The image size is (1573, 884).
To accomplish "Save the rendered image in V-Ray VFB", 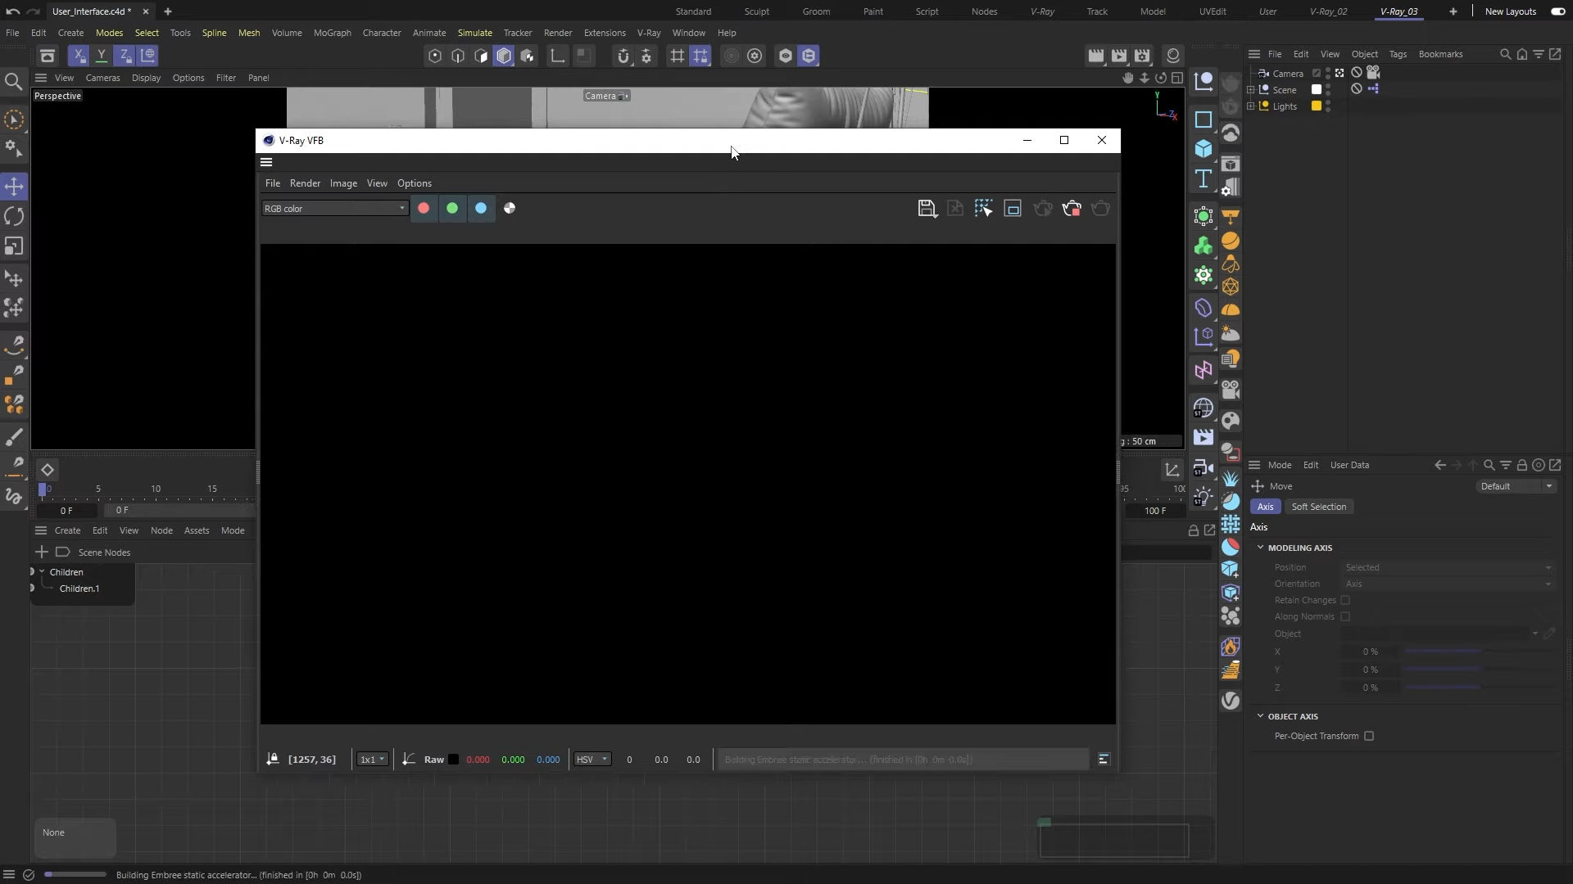I will (926, 209).
